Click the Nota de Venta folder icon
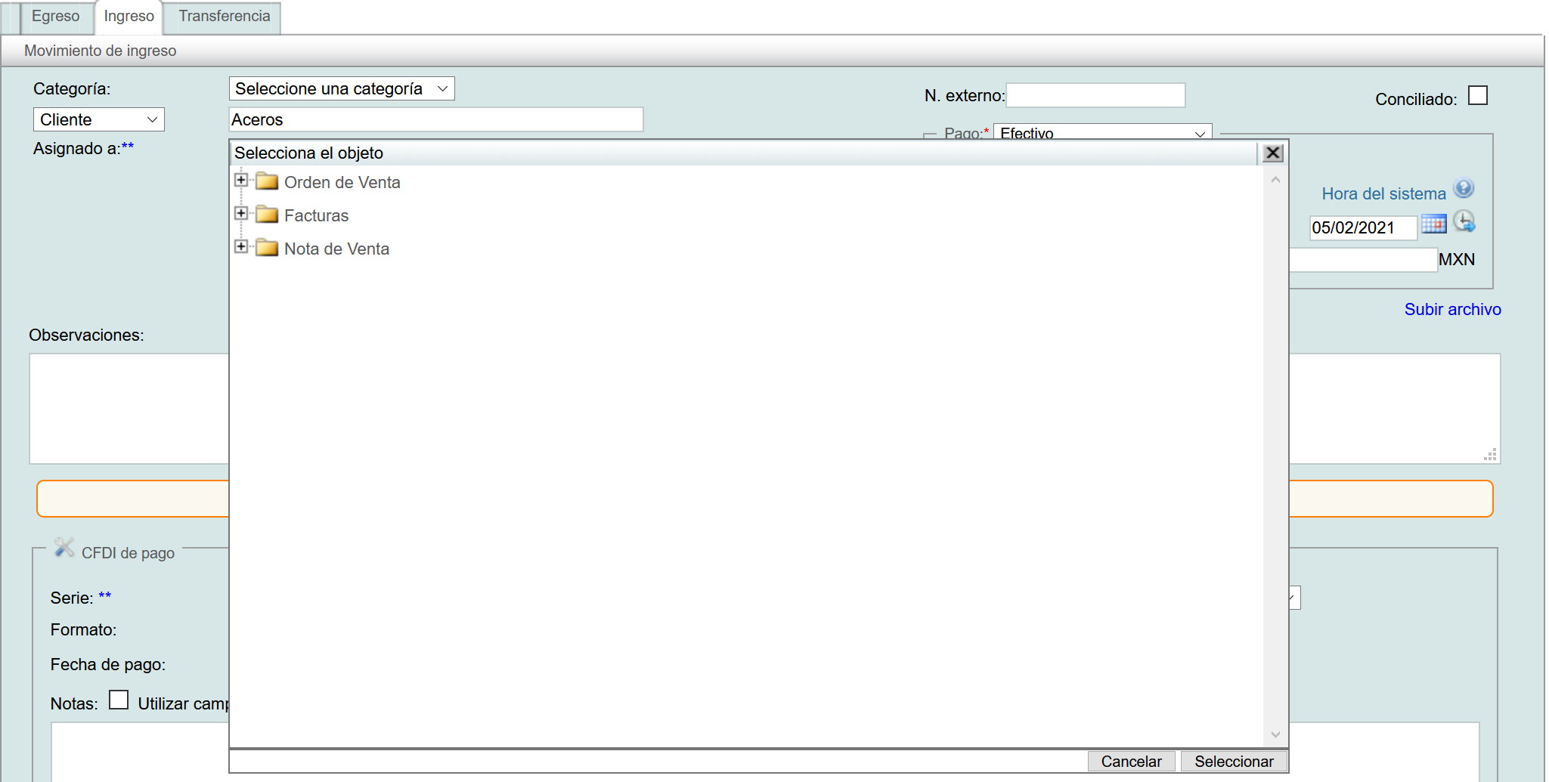Image resolution: width=1549 pixels, height=782 pixels. (267, 248)
